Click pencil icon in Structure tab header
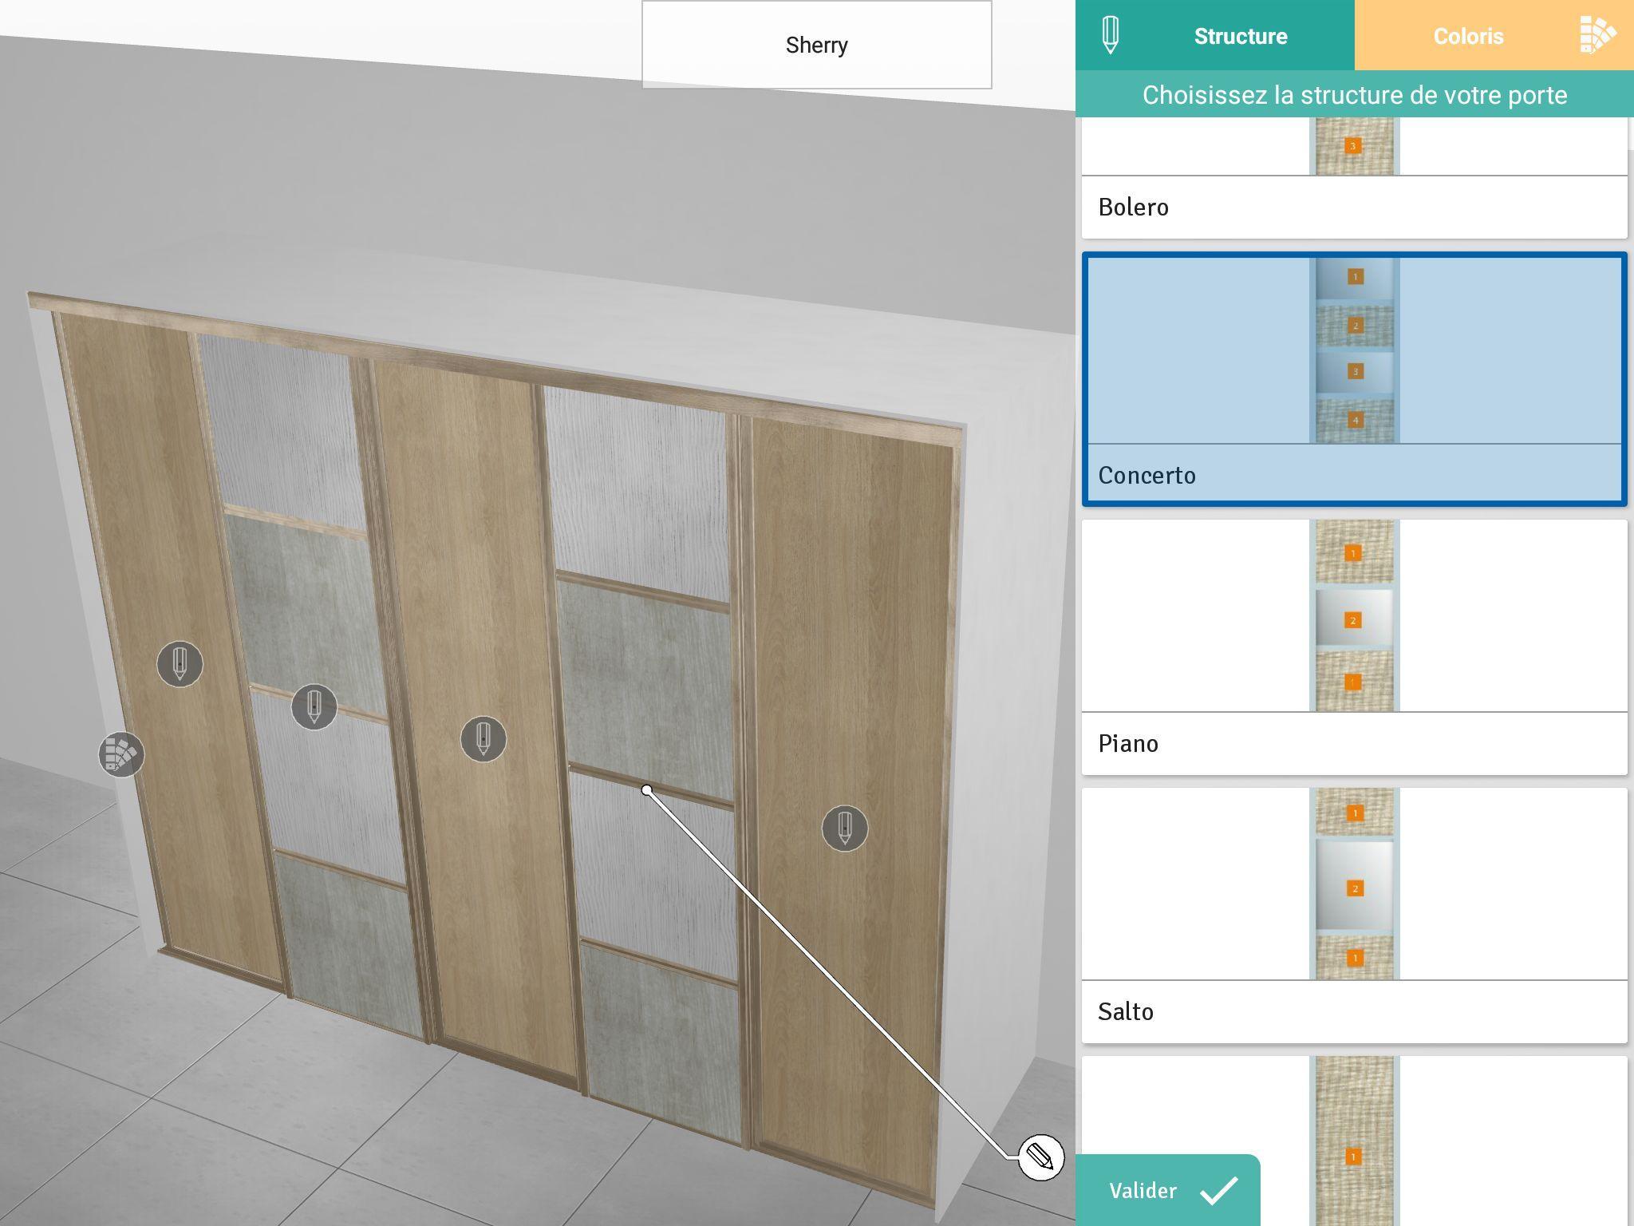 (1110, 35)
